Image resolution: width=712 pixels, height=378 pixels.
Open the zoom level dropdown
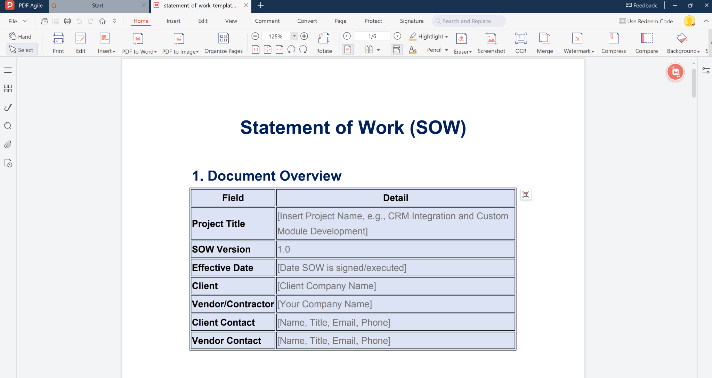[294, 36]
